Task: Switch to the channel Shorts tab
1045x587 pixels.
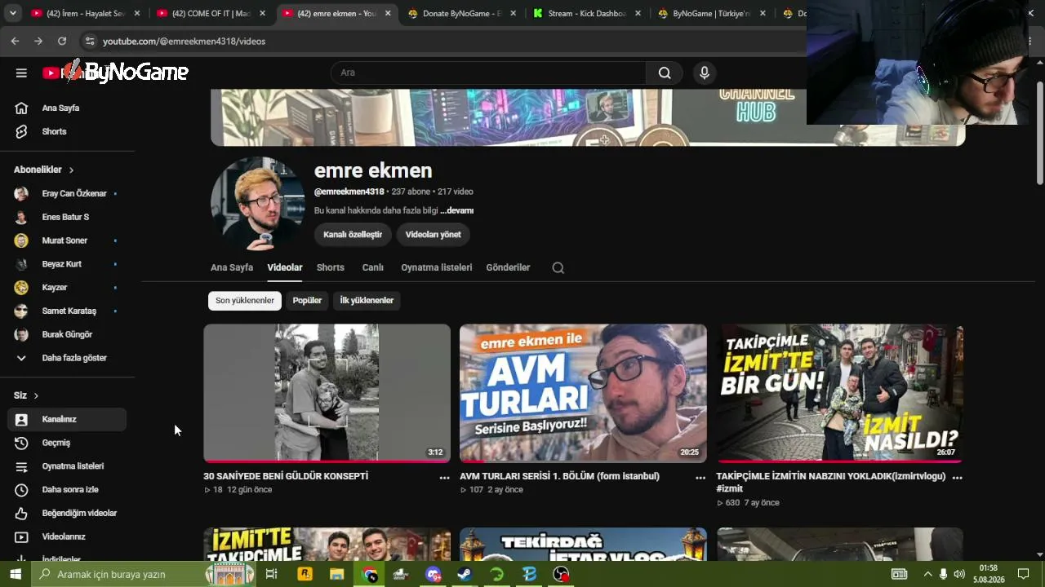Action: (331, 267)
